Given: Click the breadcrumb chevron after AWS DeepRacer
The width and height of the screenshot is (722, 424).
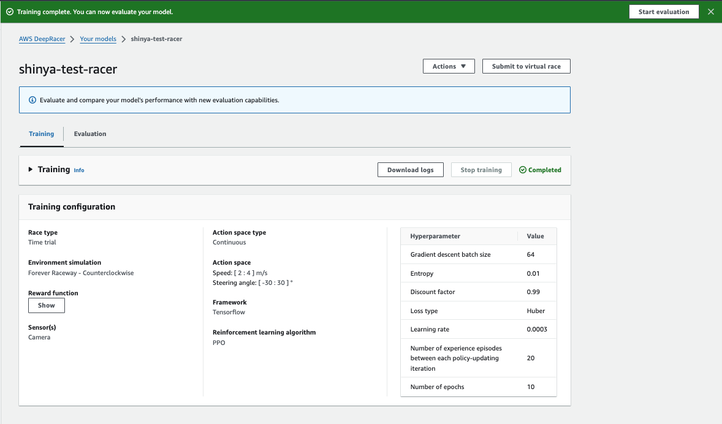Looking at the screenshot, I should [x=72, y=39].
